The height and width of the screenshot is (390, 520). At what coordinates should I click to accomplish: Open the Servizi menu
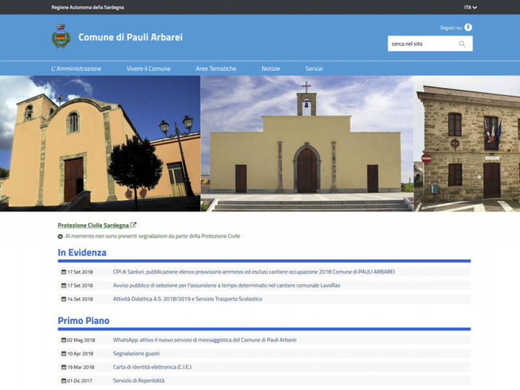(314, 69)
